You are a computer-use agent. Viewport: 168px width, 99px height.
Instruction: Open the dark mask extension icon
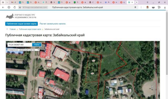click(x=153, y=7)
